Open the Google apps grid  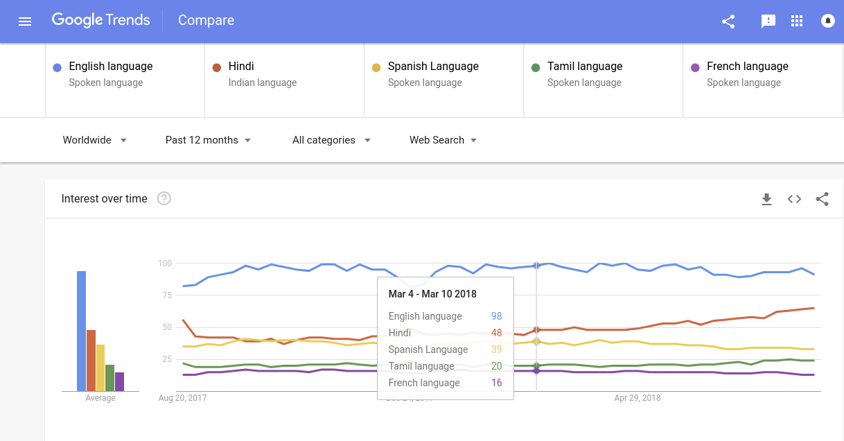(x=797, y=21)
